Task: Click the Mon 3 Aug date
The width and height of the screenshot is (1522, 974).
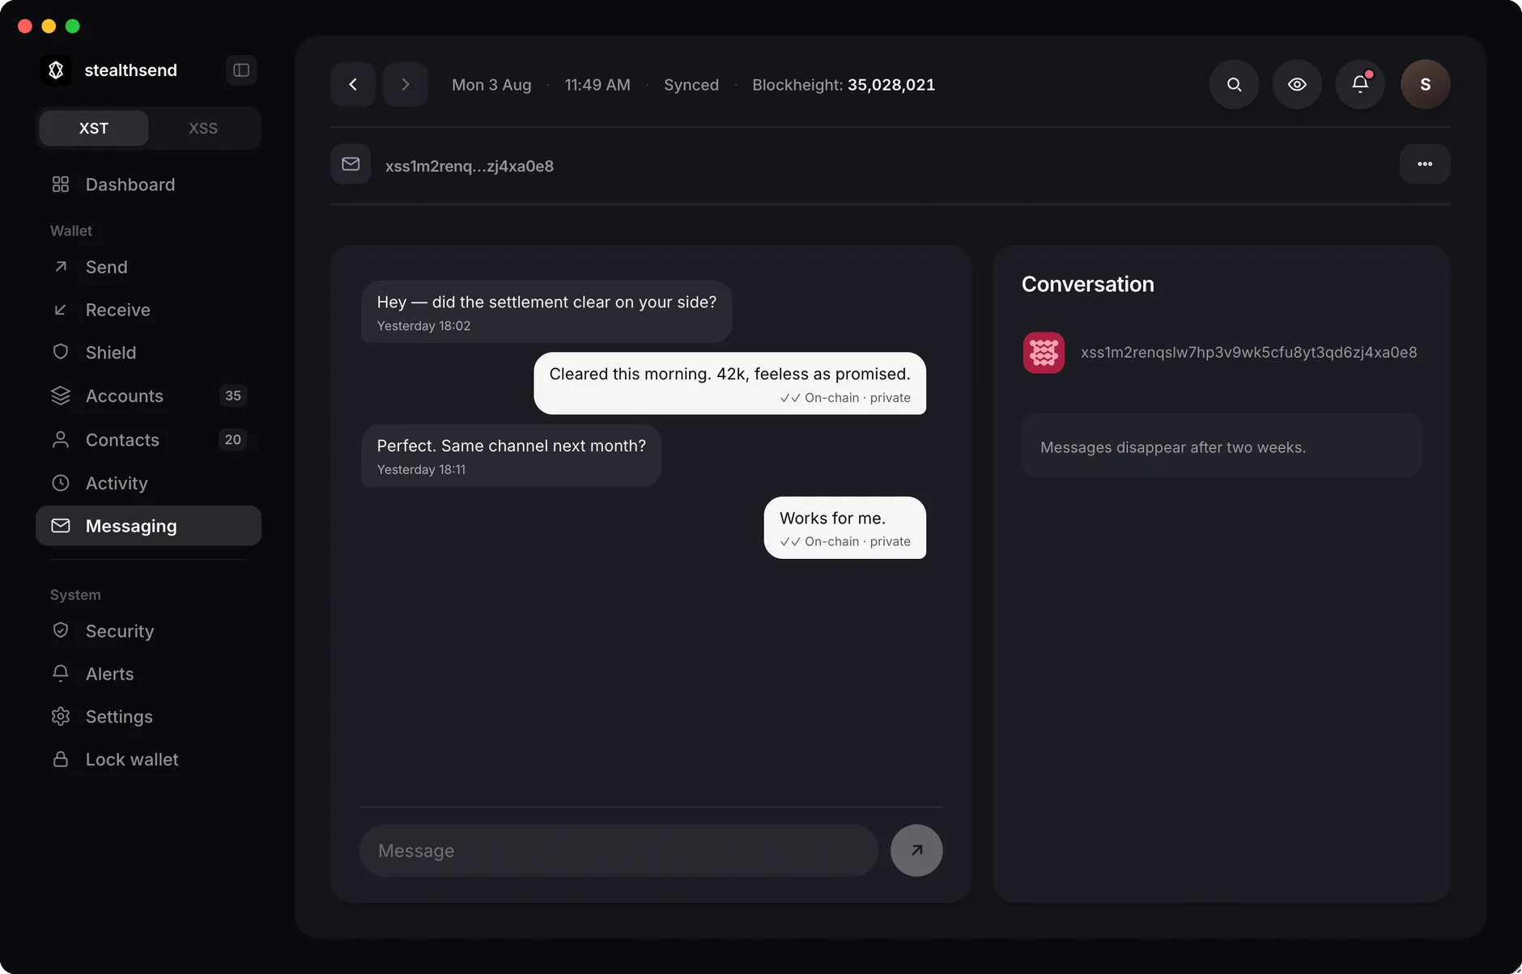Action: 491,85
